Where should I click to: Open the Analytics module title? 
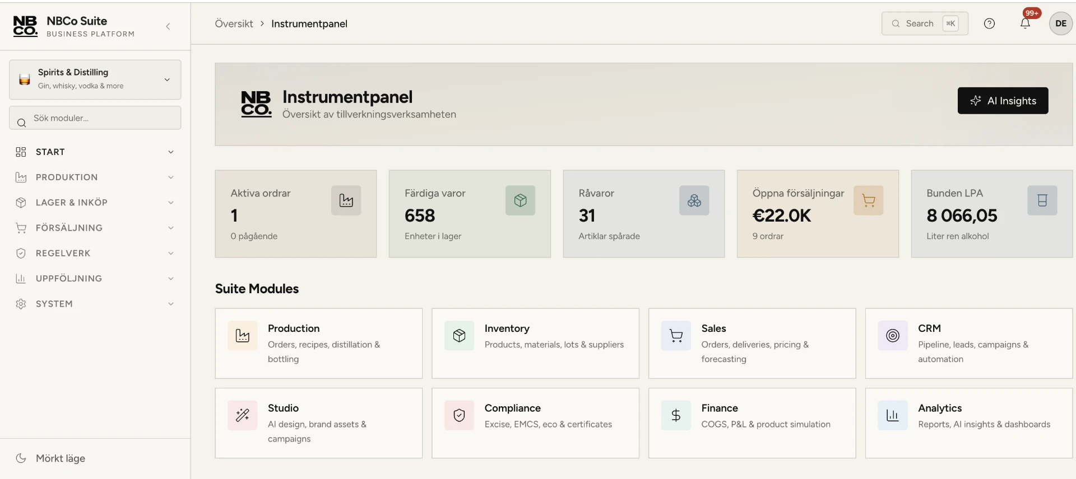[940, 408]
